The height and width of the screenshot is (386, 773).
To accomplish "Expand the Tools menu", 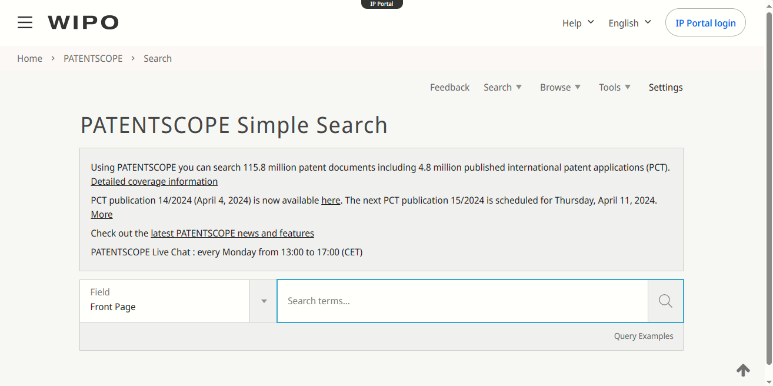I will 615,87.
